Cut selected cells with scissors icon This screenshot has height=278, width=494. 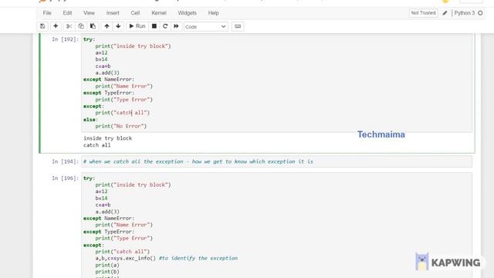(x=69, y=26)
